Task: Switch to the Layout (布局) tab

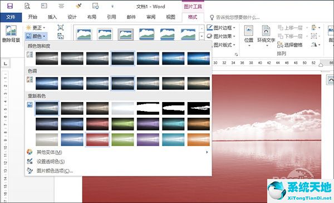Action: pyautogui.click(x=92, y=17)
